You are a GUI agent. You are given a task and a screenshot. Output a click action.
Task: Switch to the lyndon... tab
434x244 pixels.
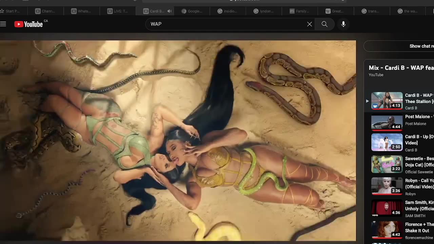pos(264,11)
